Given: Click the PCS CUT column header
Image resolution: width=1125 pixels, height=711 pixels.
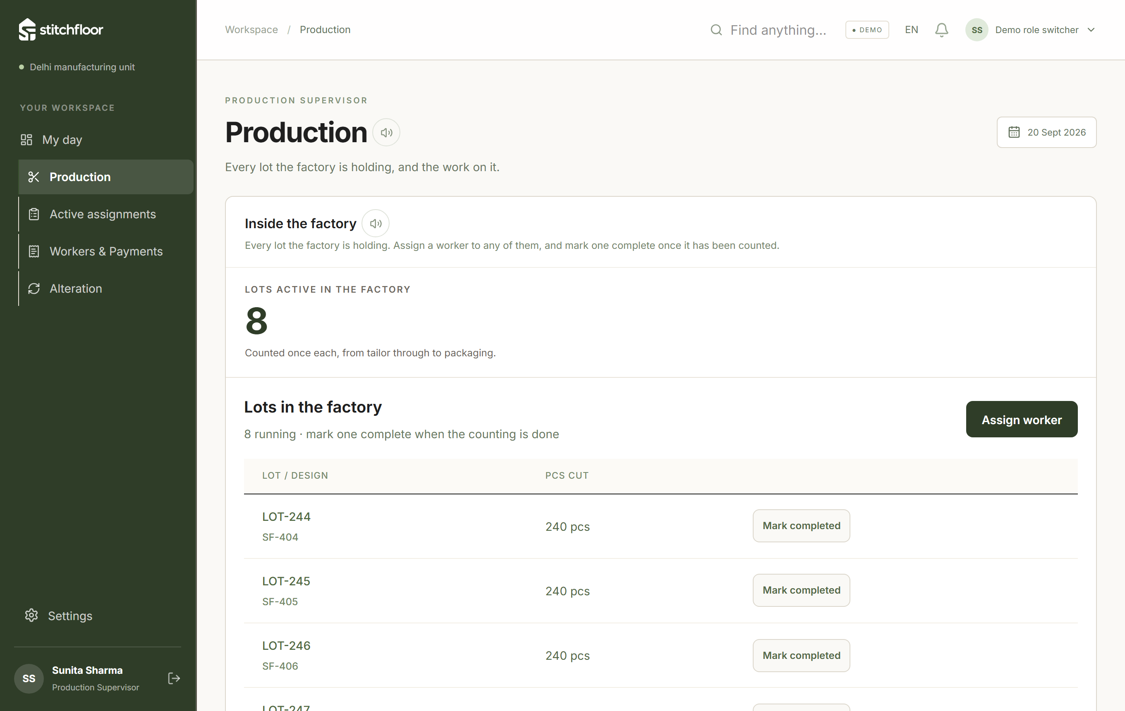Looking at the screenshot, I should coord(567,476).
